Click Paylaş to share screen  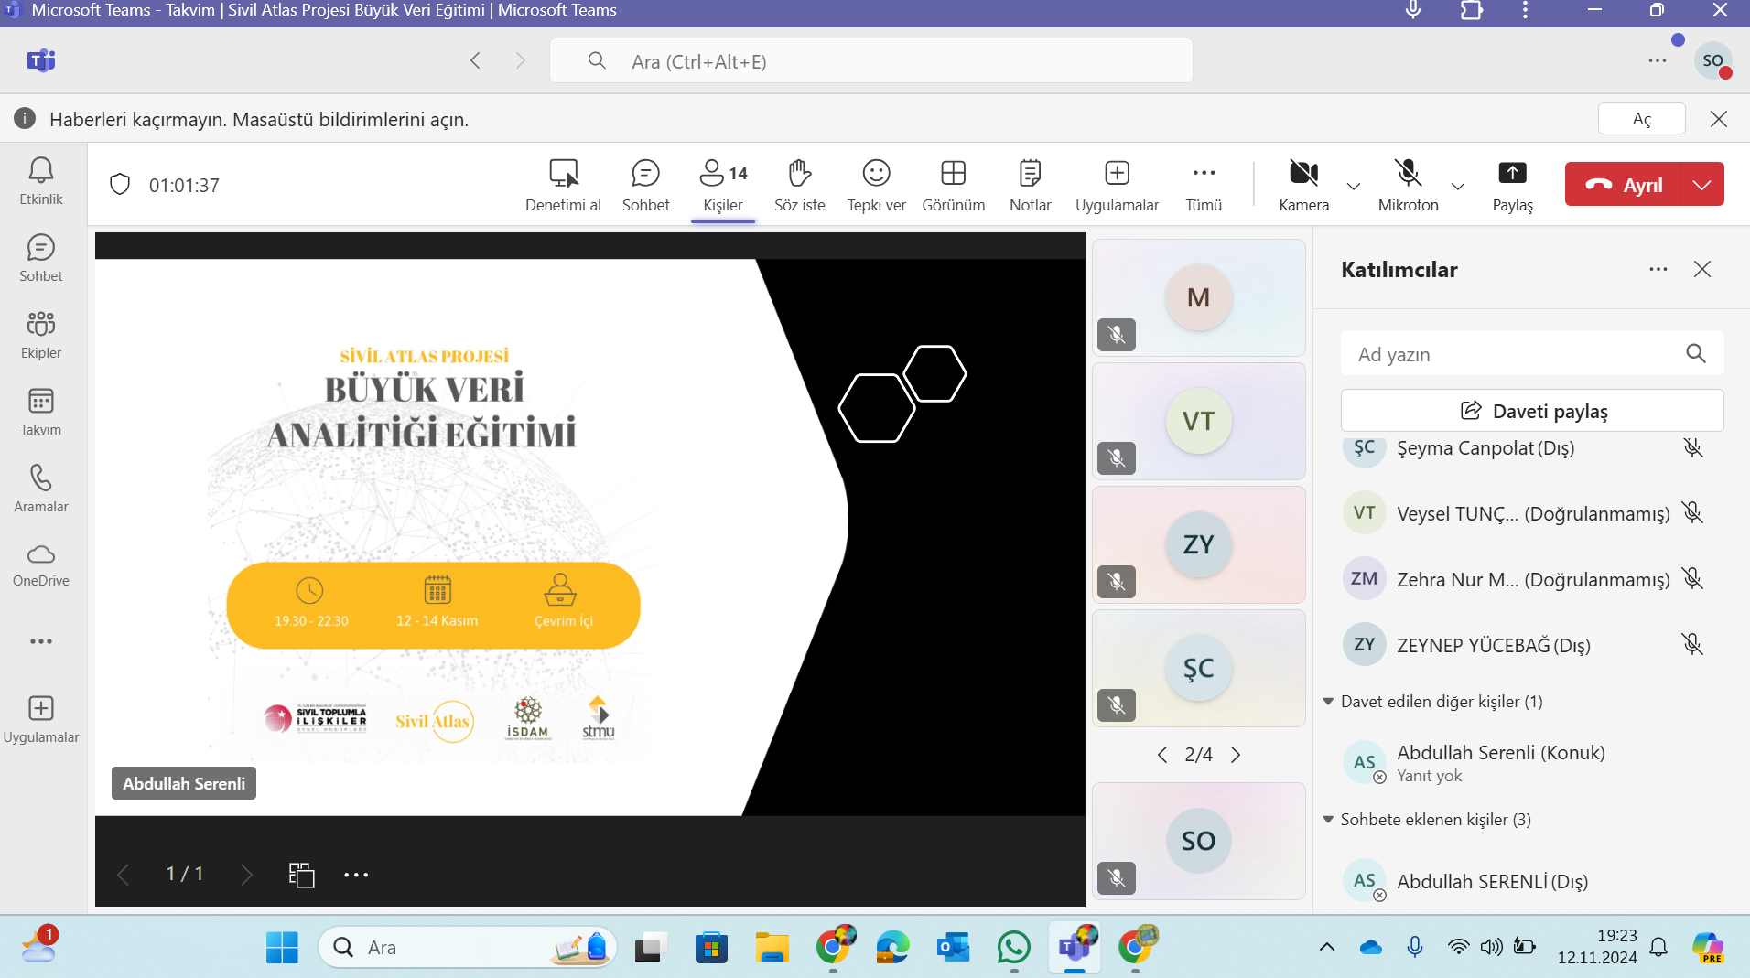tap(1512, 185)
